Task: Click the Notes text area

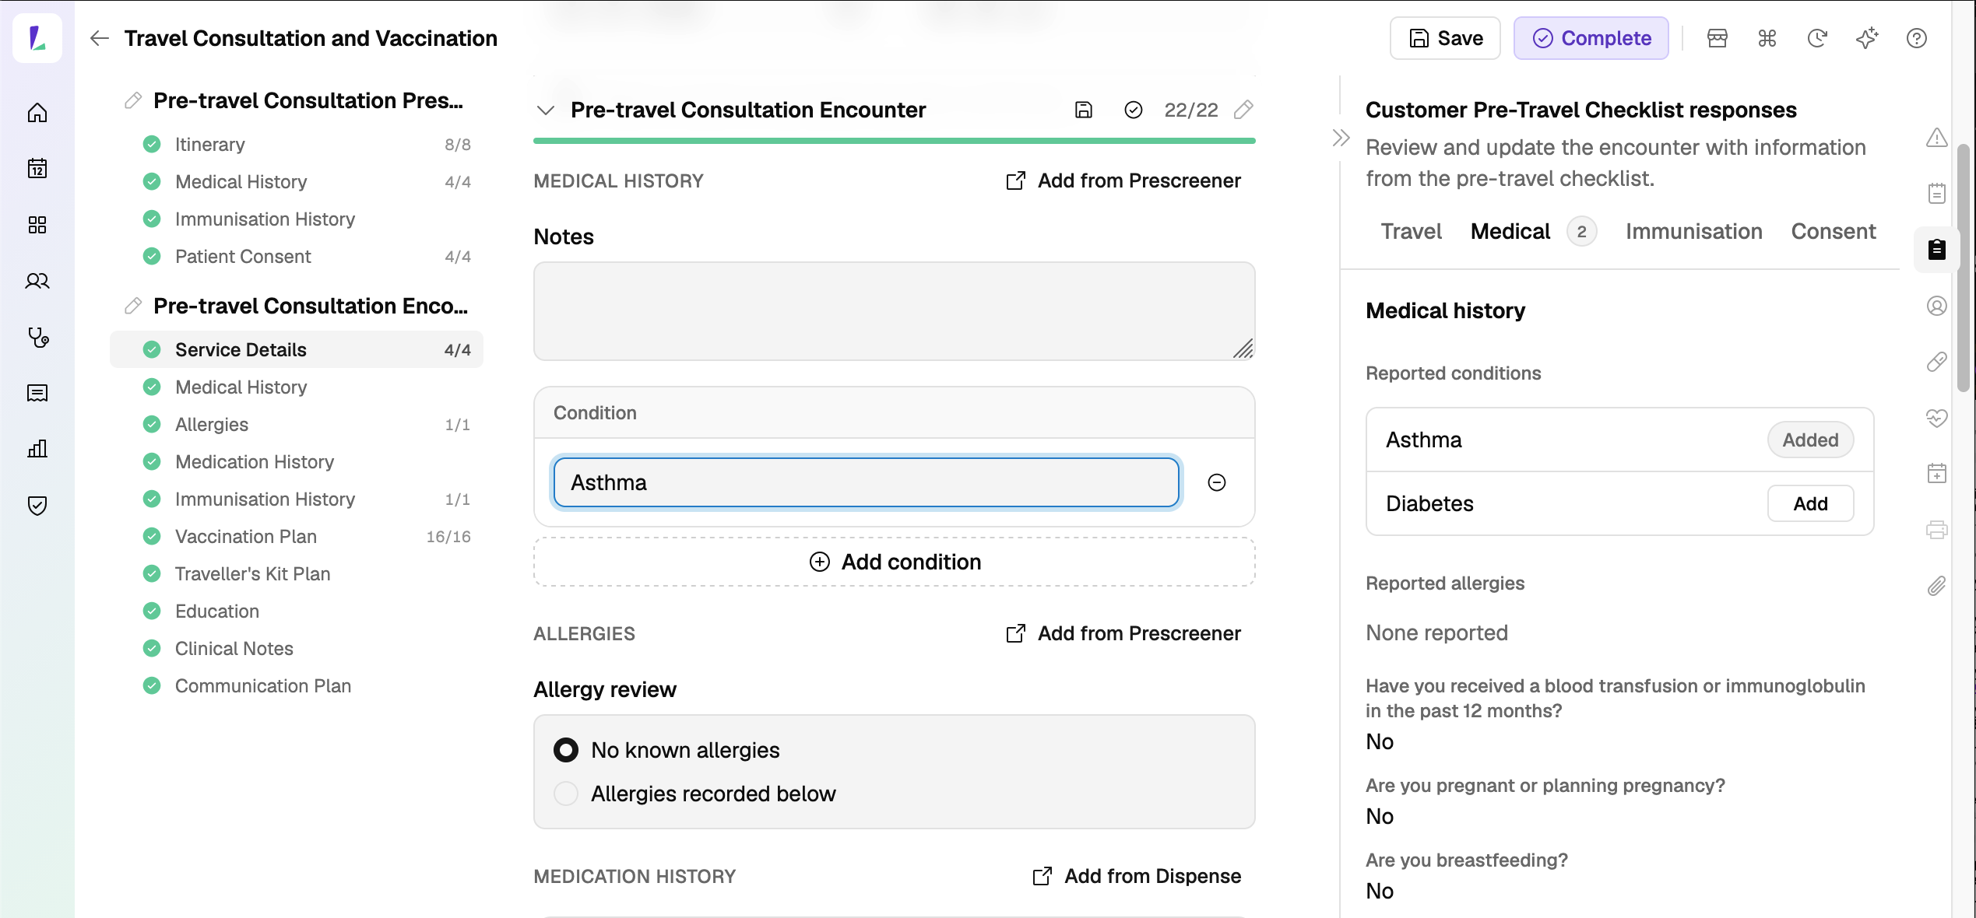Action: coord(895,311)
